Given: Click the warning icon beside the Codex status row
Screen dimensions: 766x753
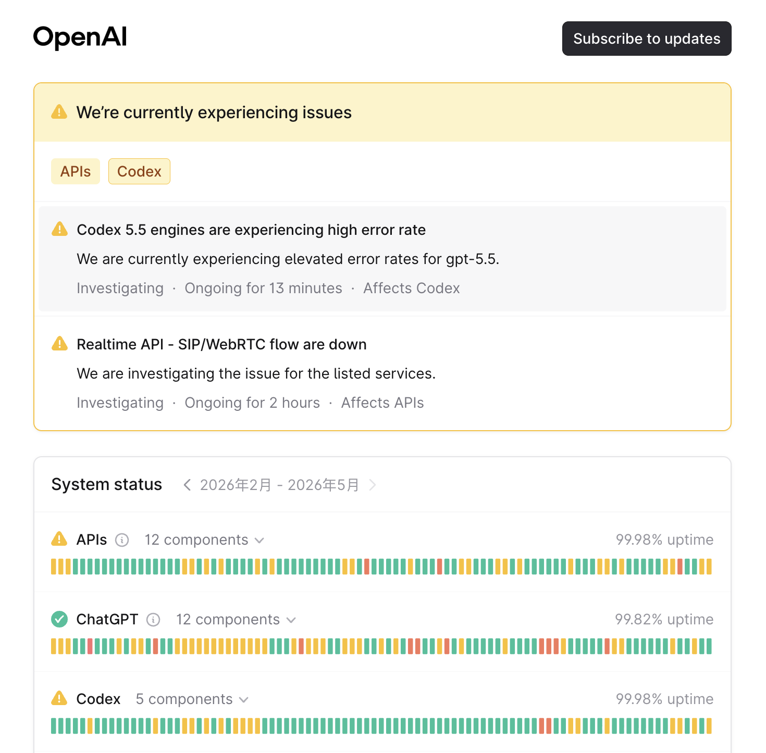Looking at the screenshot, I should (59, 698).
